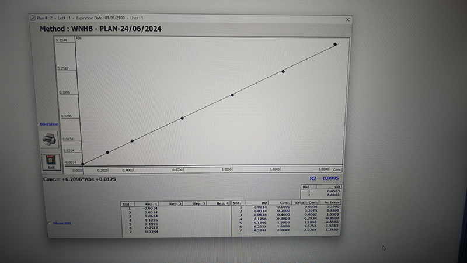Click the OD header in the Rbl table
This screenshot has width=467, height=263.
[x=337, y=187]
